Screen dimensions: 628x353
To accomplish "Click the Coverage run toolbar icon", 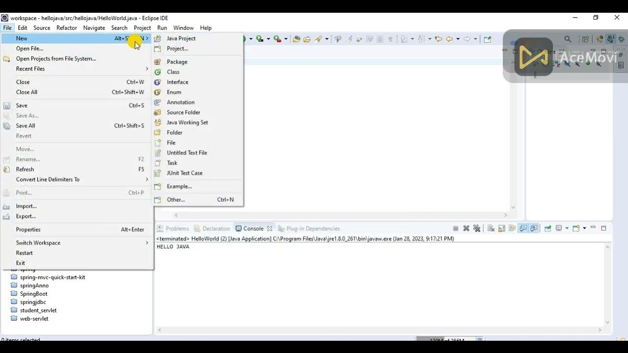I will pos(260,39).
